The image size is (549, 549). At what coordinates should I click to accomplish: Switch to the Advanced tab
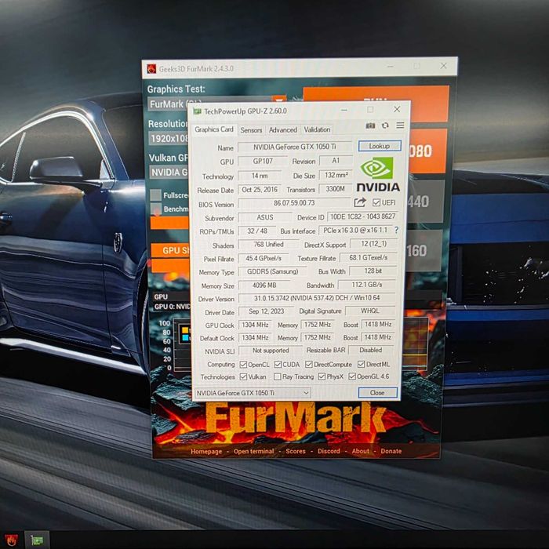point(282,130)
